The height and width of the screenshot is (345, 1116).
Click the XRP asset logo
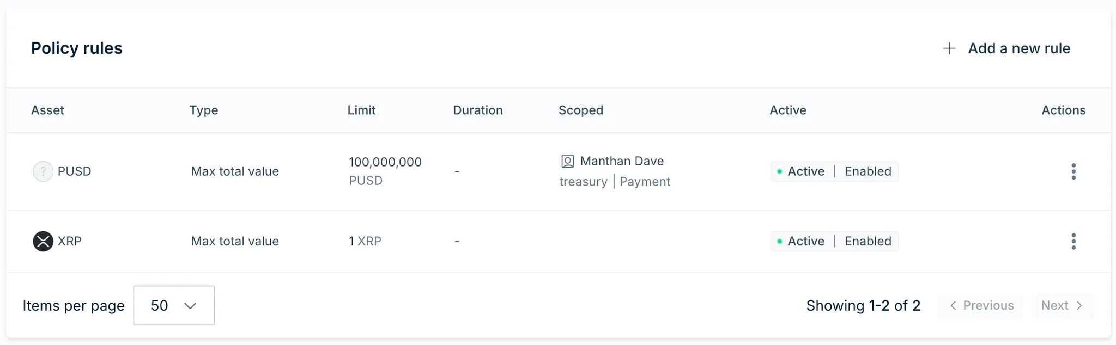coord(43,241)
